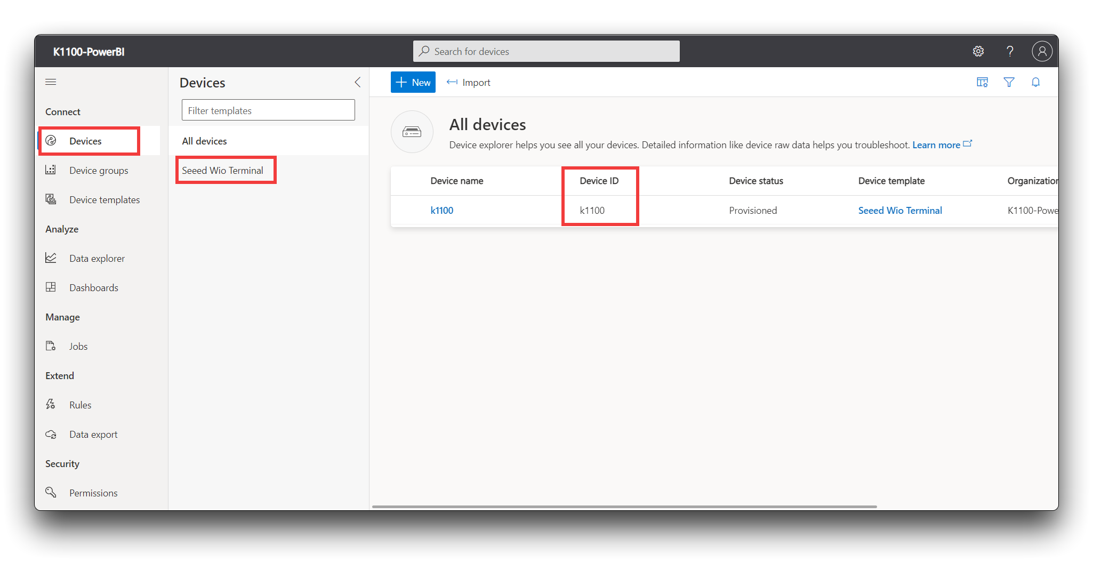Click the K1100-Powe organization cell
Viewport: 1093px width, 562px height.
(x=1033, y=211)
